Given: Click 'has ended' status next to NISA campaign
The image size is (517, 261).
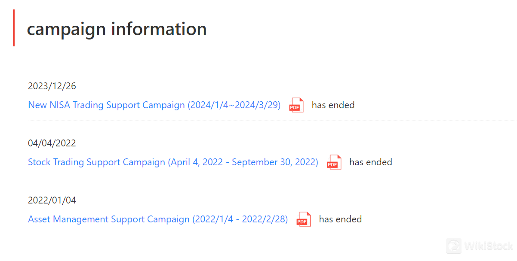Looking at the screenshot, I should tap(333, 105).
